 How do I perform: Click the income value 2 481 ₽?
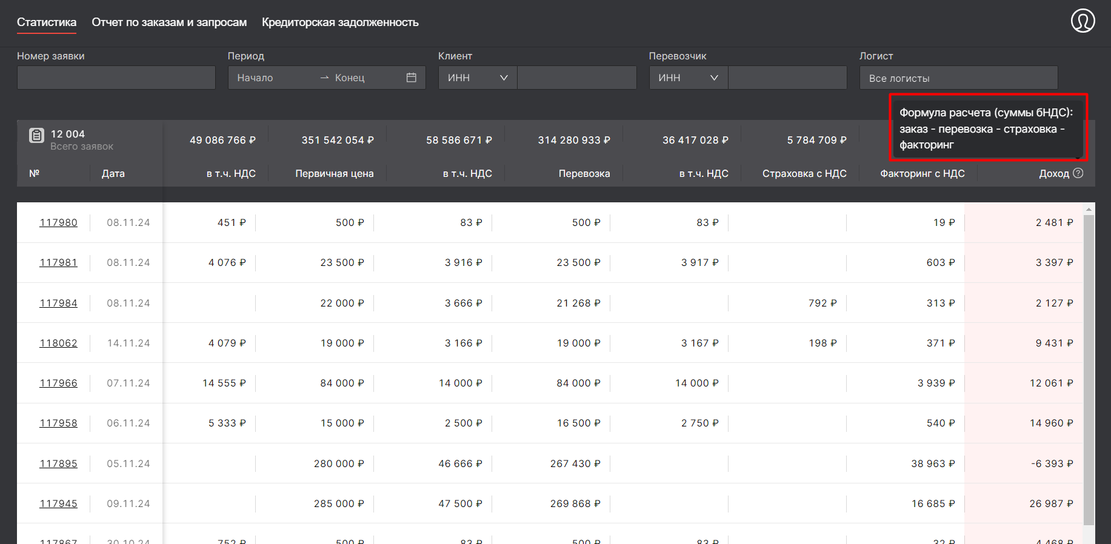[x=1055, y=222]
